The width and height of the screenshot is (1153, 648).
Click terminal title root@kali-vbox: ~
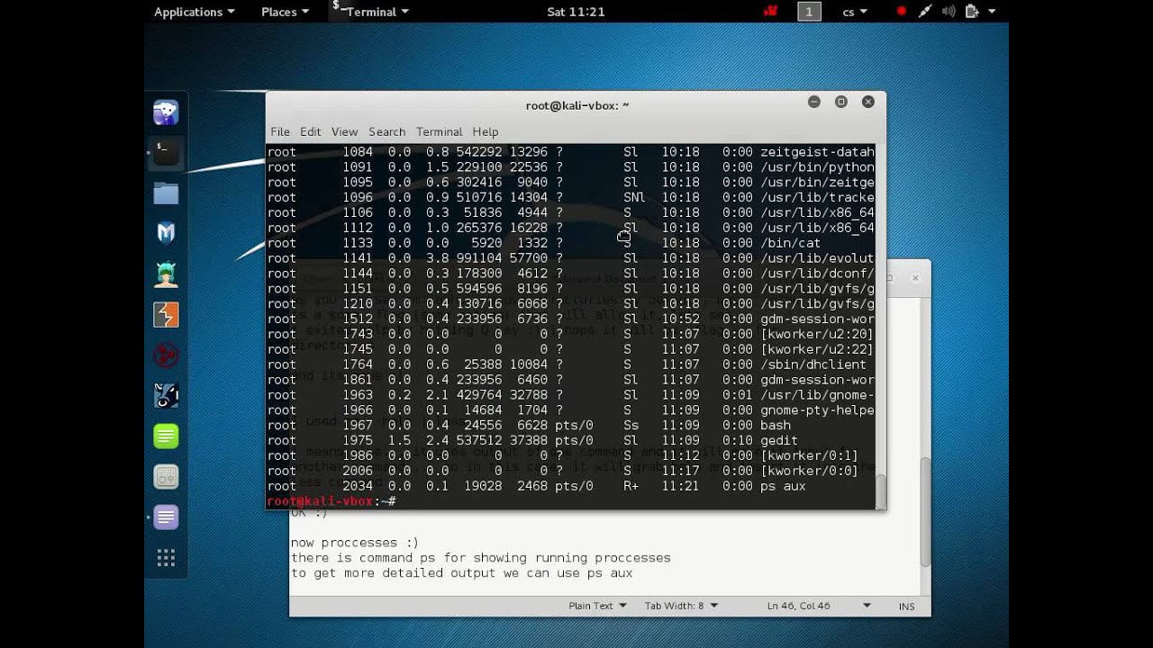click(x=577, y=105)
